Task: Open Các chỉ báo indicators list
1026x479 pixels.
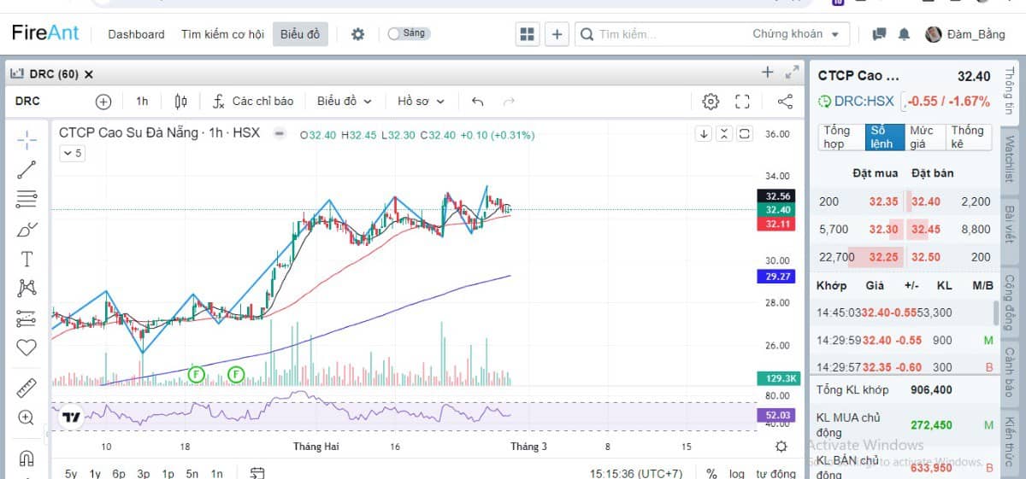Action: (253, 102)
